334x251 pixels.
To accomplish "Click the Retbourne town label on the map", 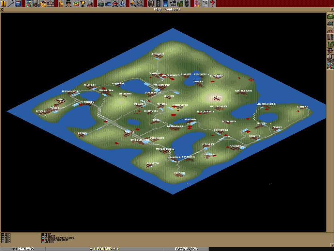I will (42, 111).
